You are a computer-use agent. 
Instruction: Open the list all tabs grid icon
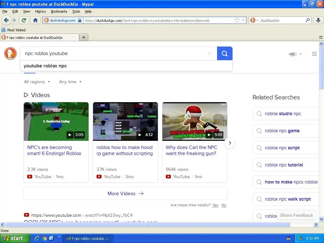coord(321,37)
